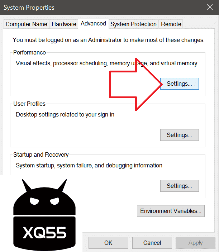The image size is (219, 252).
Task: Click the Startup and Recovery group label
Action: [x=41, y=155]
